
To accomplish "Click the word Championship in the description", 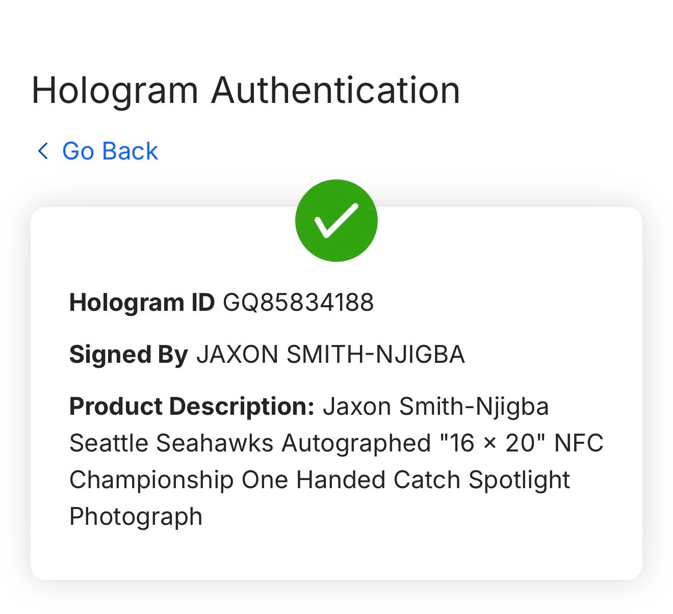I will (x=151, y=480).
